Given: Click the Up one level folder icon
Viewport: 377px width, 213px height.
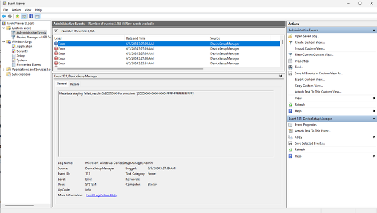Looking at the screenshot, I should click(18, 17).
